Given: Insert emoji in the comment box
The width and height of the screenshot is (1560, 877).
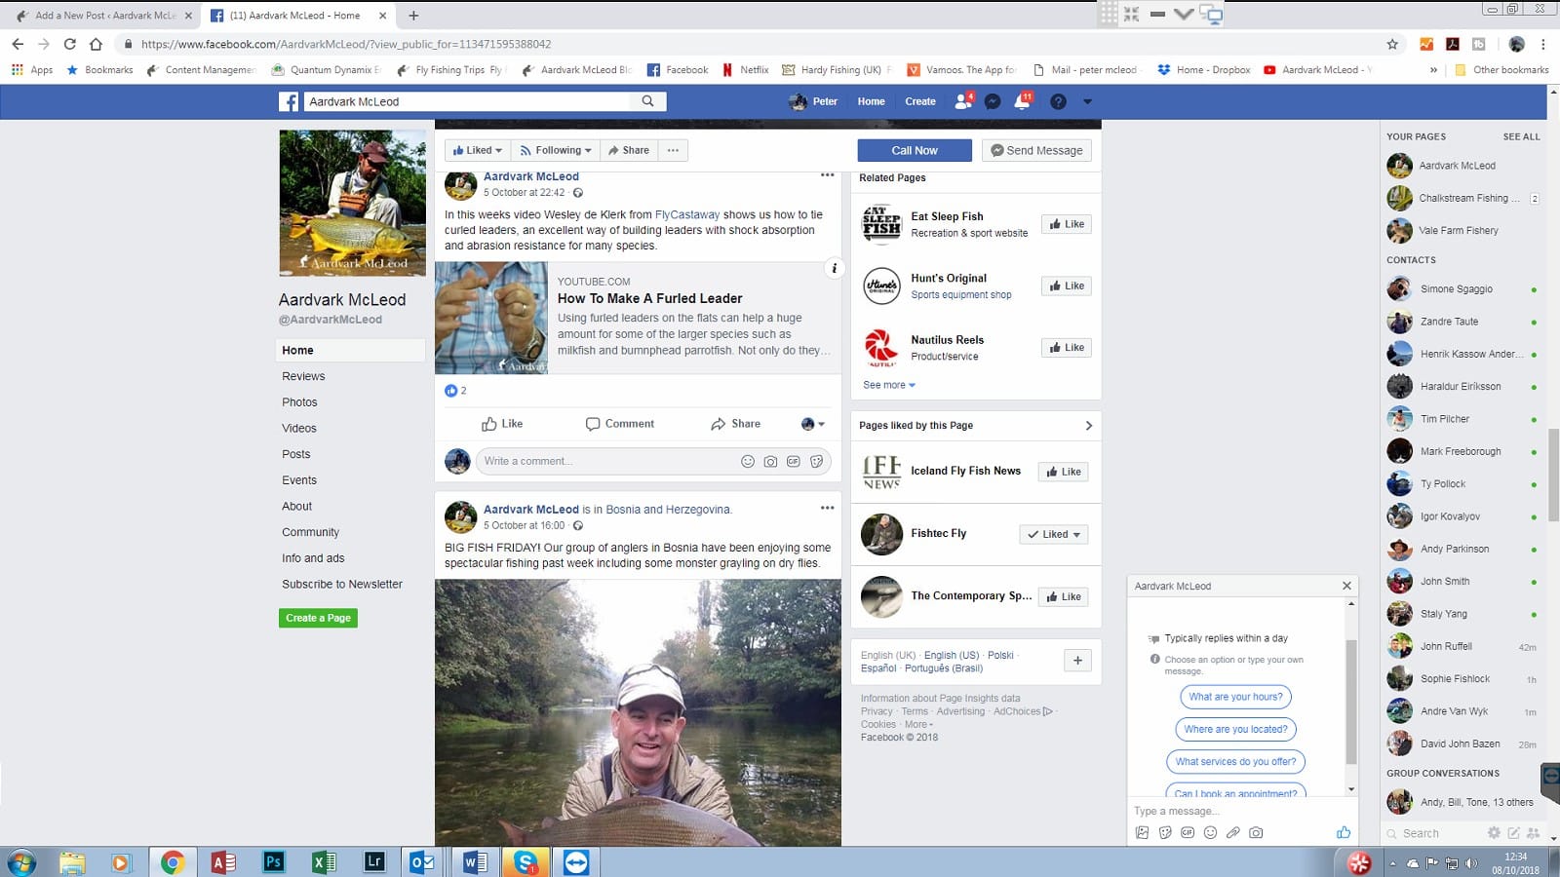Looking at the screenshot, I should [x=748, y=461].
